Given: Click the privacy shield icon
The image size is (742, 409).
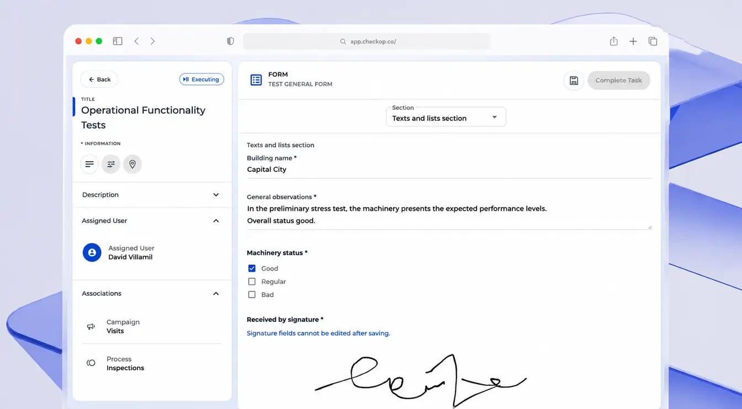Looking at the screenshot, I should point(230,41).
